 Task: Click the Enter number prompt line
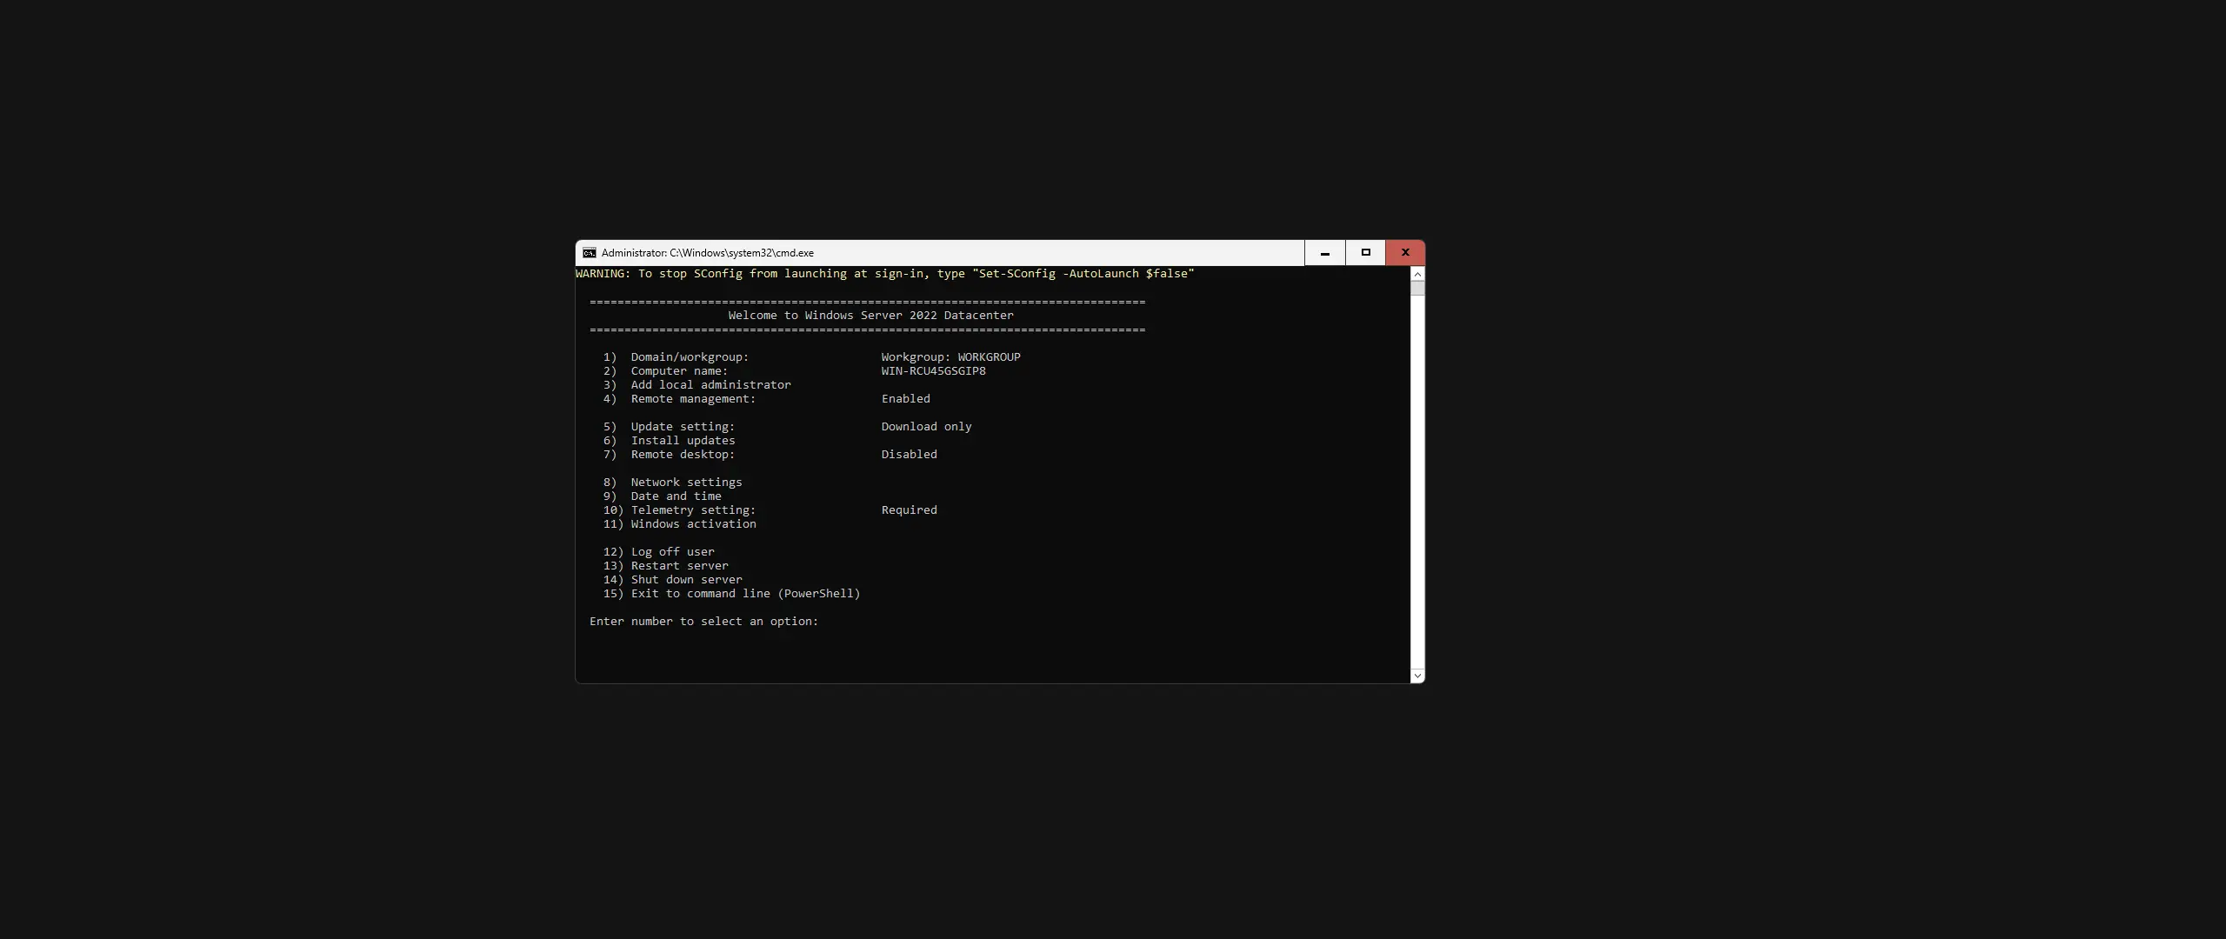[x=703, y=621]
